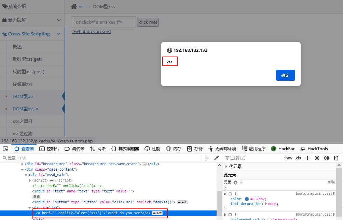
Task: Open the 内存 memory tab
Action: pyautogui.click(x=174, y=149)
